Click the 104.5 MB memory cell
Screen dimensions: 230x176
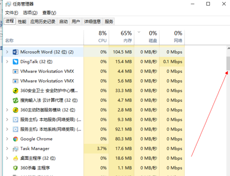click(x=122, y=52)
